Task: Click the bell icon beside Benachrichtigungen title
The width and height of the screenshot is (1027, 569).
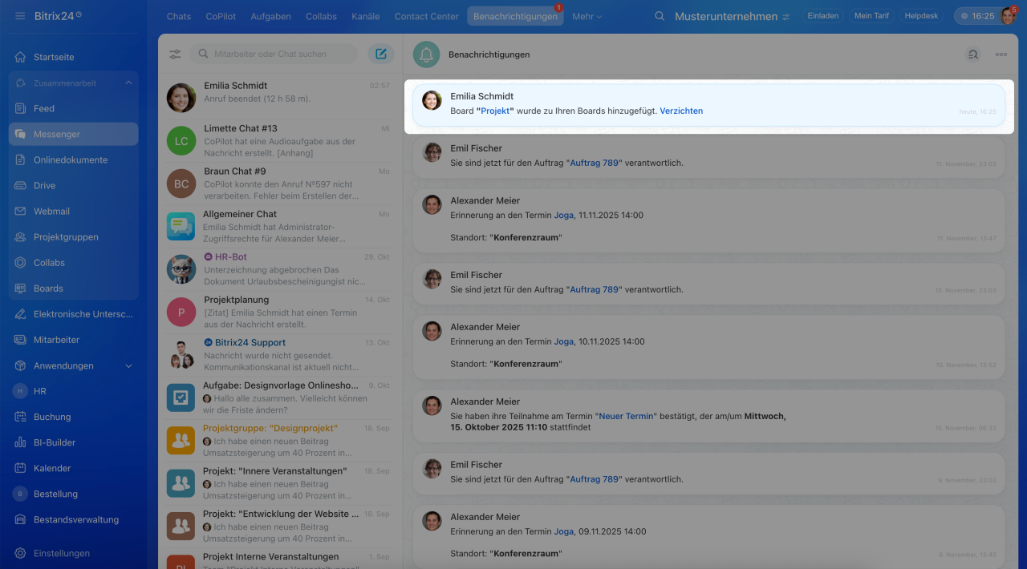Action: 427,54
